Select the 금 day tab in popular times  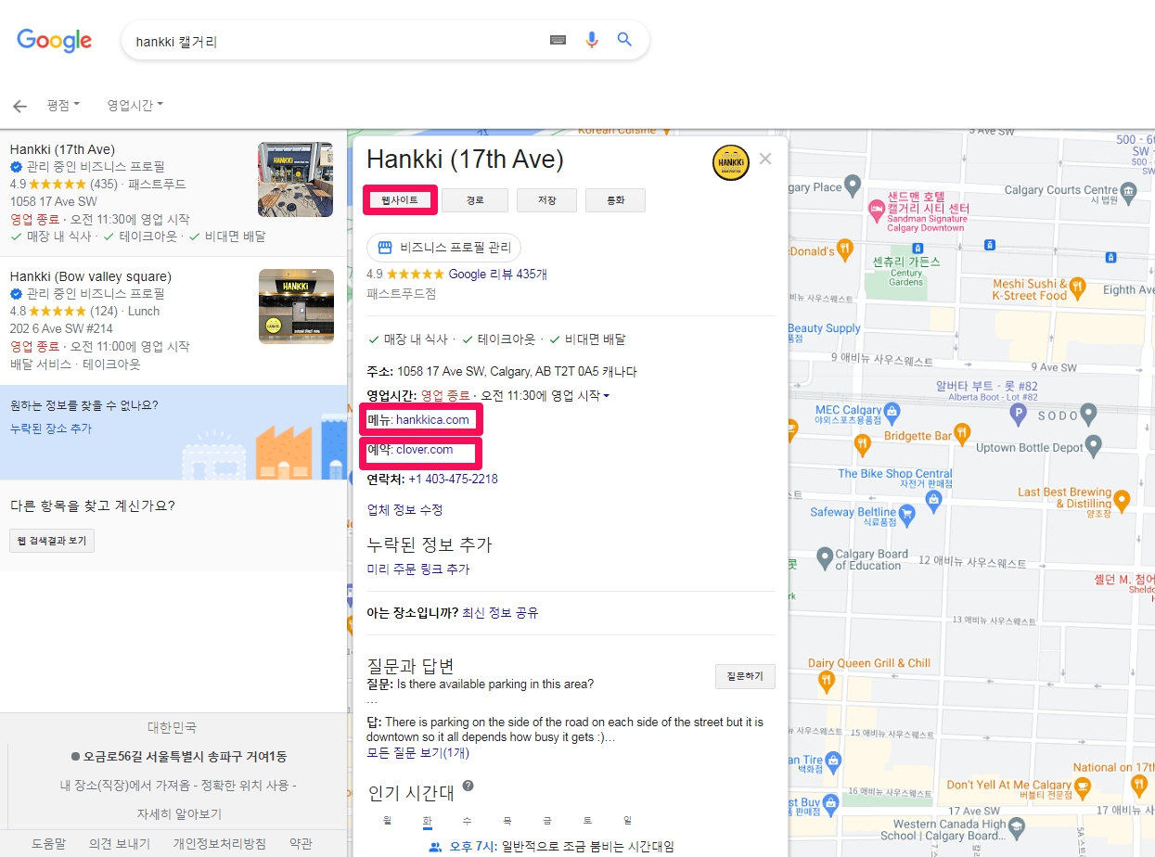click(x=547, y=821)
